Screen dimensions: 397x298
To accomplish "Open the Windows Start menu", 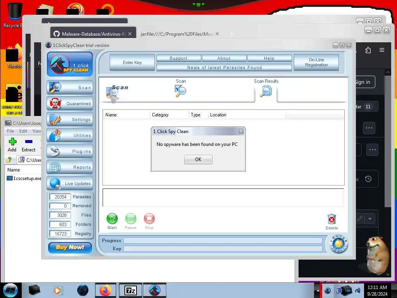I will (10, 290).
